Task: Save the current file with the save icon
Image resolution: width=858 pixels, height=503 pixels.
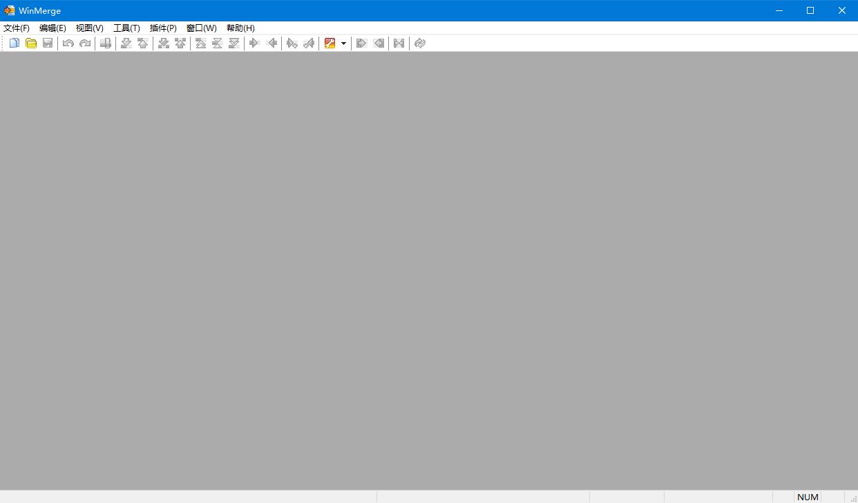Action: click(x=48, y=43)
